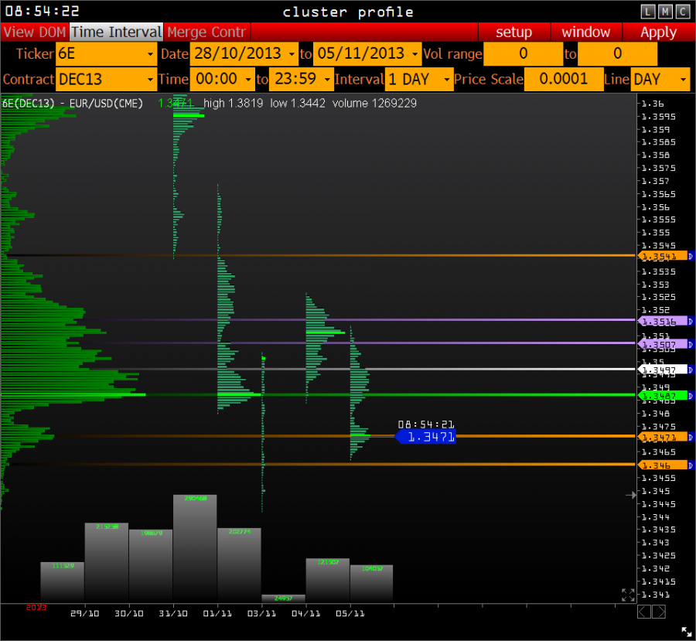Toggle the D marker beside 1.3471 level
This screenshot has width=696, height=641.
(691, 437)
